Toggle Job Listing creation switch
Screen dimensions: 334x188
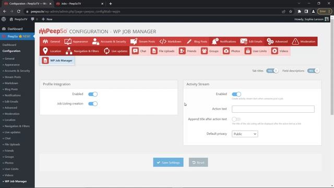pyautogui.click(x=93, y=103)
